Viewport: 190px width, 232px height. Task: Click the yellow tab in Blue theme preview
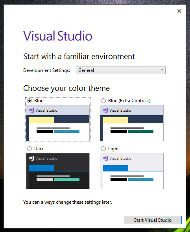(41, 120)
